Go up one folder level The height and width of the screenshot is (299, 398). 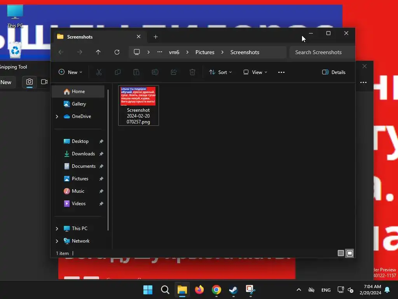[98, 52]
